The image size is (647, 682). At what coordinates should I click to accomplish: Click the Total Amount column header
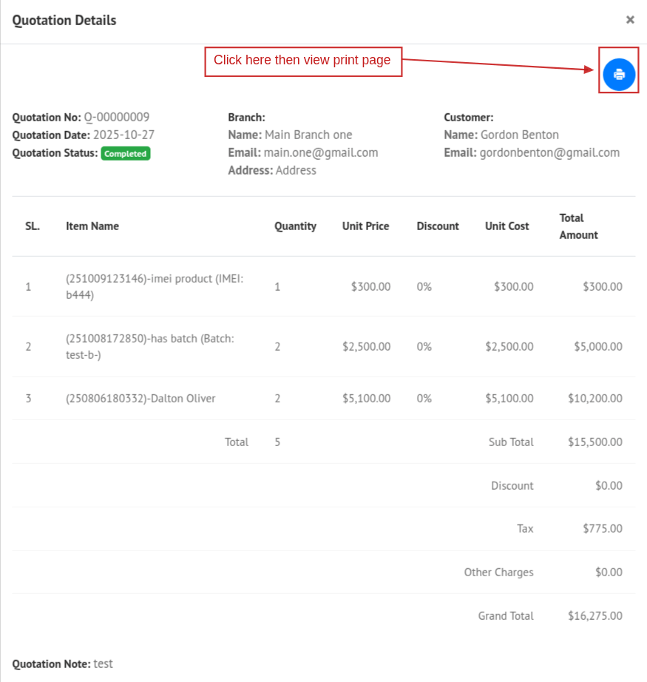pyautogui.click(x=578, y=226)
